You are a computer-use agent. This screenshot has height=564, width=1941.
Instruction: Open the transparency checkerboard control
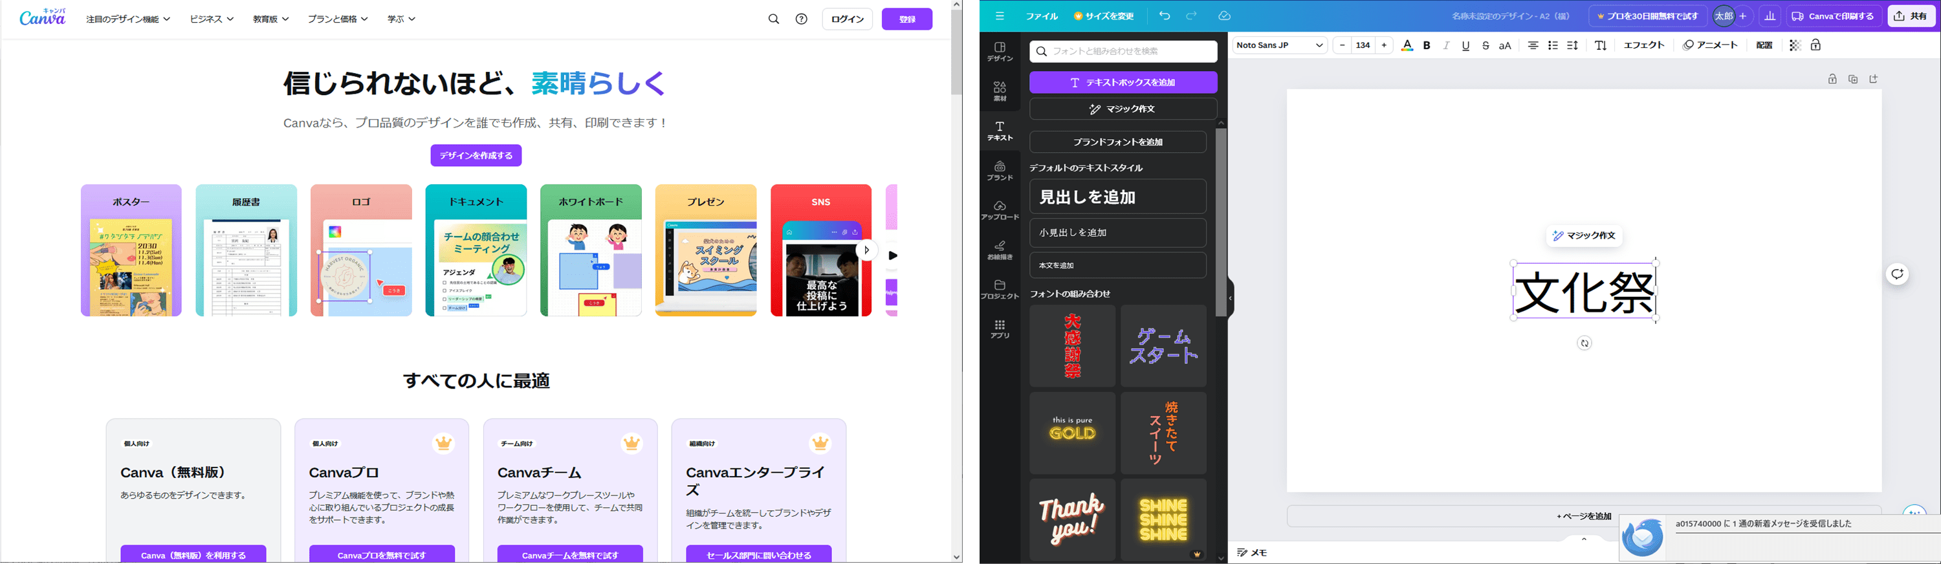[1795, 45]
